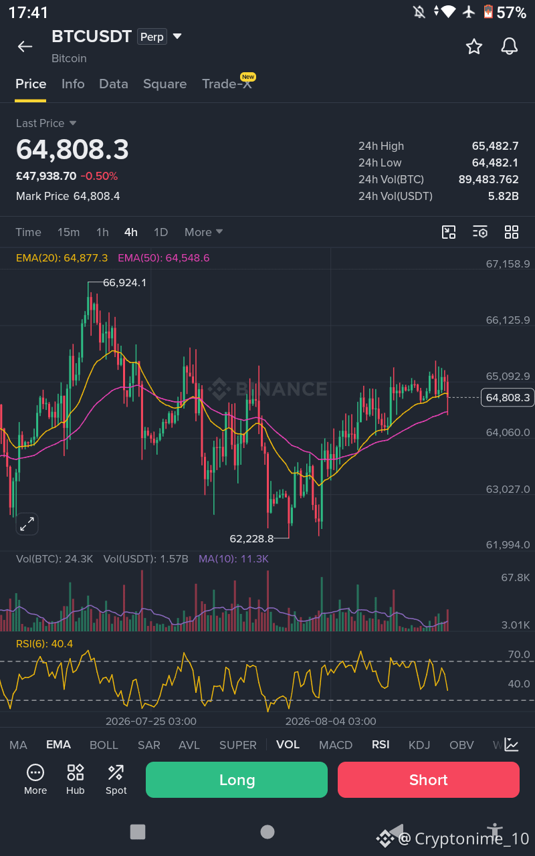Toggle the KDJ sub-indicator
Viewport: 535px width, 856px height.
[419, 745]
